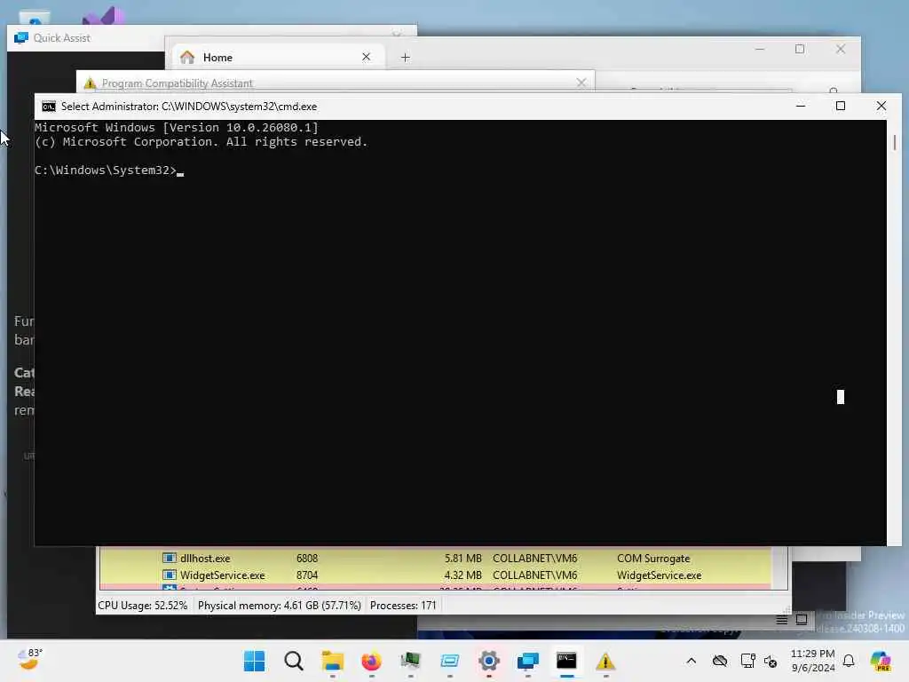The height and width of the screenshot is (682, 909).
Task: Click PID 8704 cell
Action: click(x=306, y=575)
